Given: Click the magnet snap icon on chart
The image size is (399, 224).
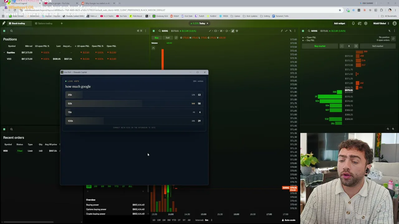Looking at the screenshot, I should (x=237, y=31).
